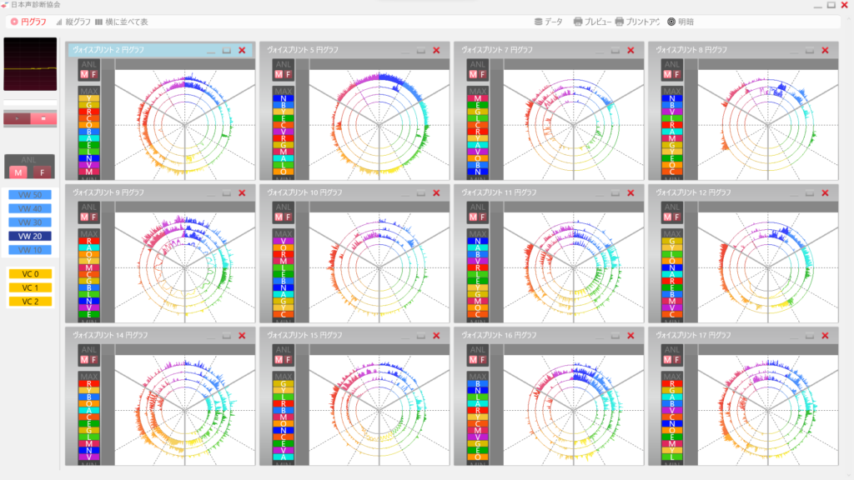Click purple V swatch atop ヴォイスプリント 10 legend

coord(284,241)
